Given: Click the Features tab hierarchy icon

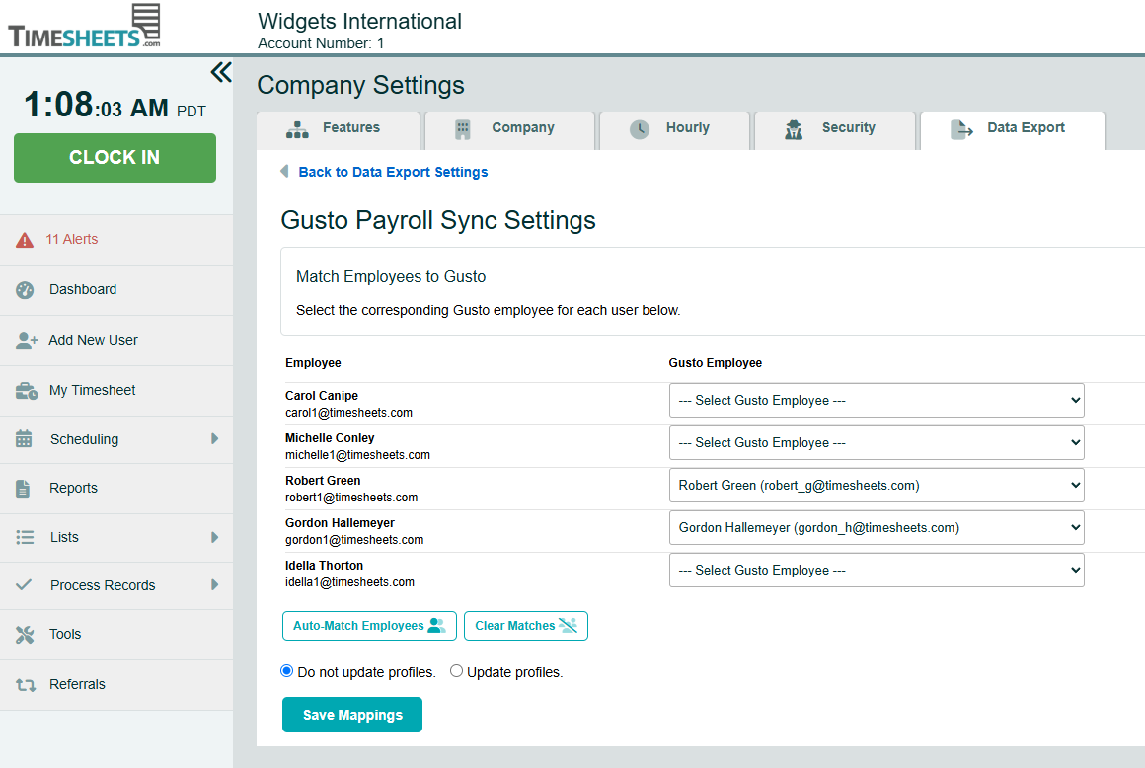Looking at the screenshot, I should pos(297,129).
